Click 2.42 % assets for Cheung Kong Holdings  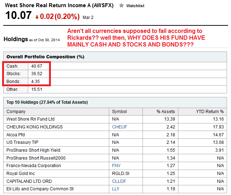coord(171,127)
